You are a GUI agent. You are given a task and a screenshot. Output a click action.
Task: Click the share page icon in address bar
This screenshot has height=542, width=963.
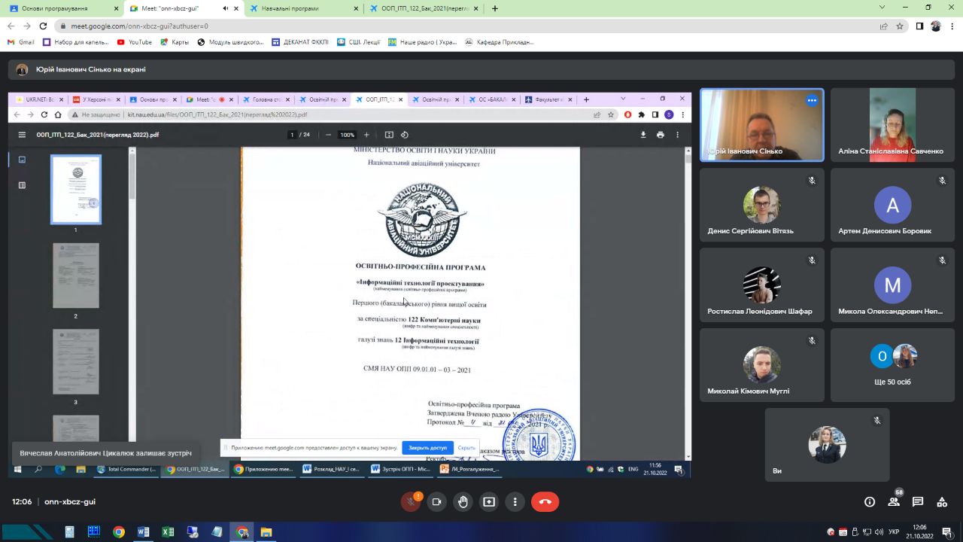coord(884,26)
